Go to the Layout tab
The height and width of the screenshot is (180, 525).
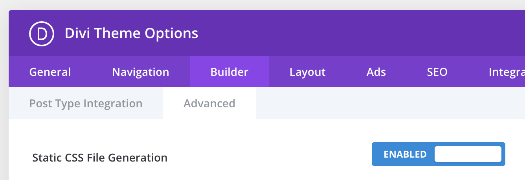pyautogui.click(x=307, y=72)
